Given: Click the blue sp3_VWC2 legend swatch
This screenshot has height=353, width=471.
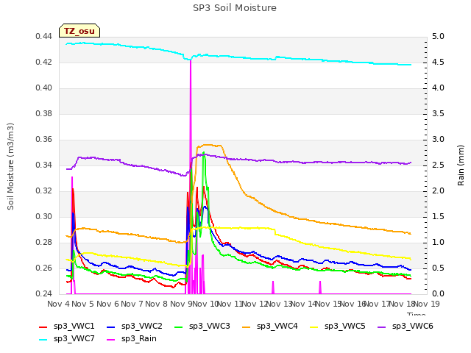Looking at the screenshot, I should pyautogui.click(x=111, y=327).
